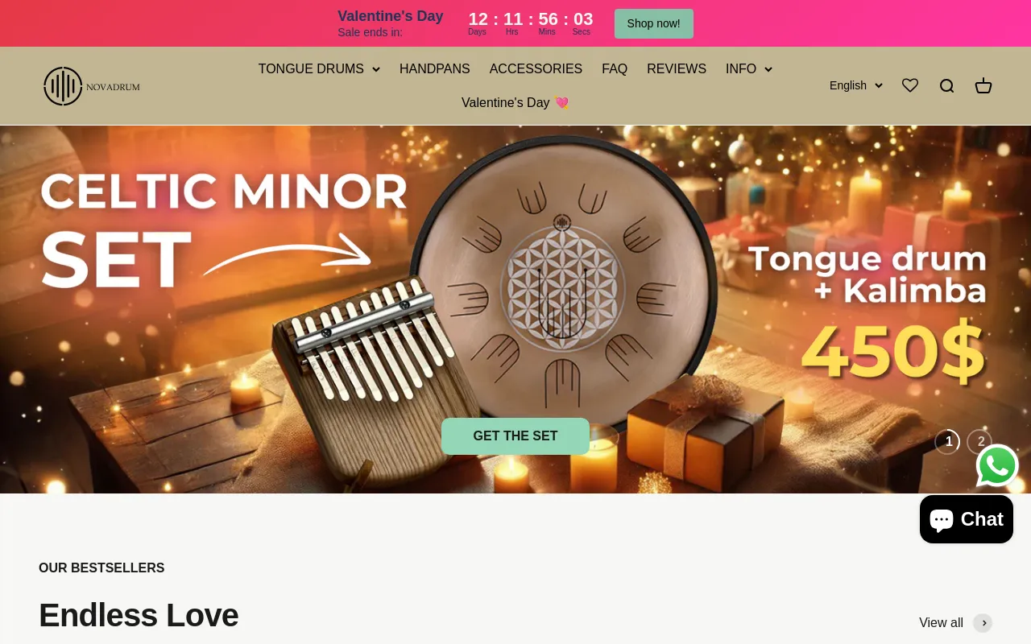Go to the Handpans page
Viewport: 1031px width, 644px height.
435,69
